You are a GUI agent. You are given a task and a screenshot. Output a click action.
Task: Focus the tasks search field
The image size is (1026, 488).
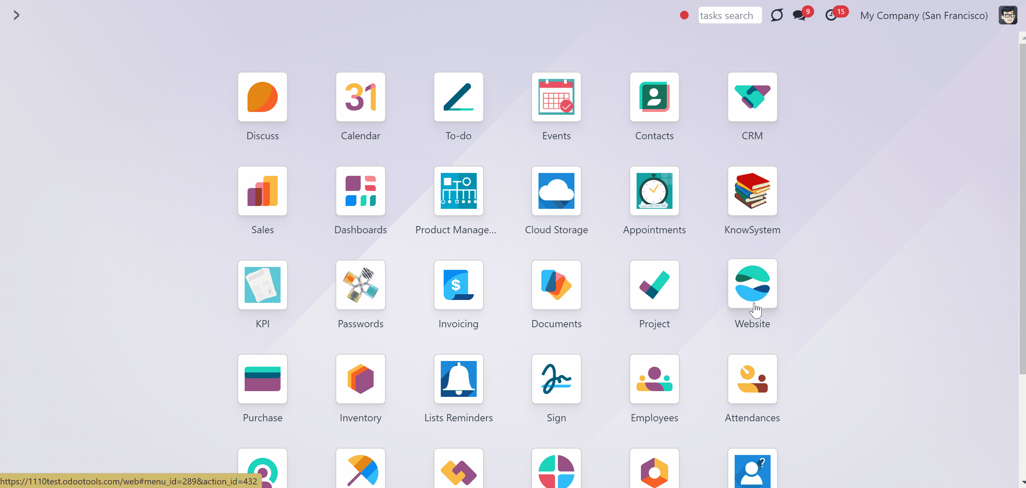(x=730, y=15)
